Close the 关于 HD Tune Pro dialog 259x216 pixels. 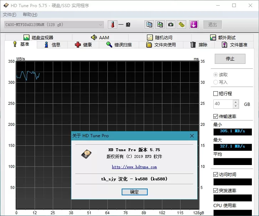[192, 136]
